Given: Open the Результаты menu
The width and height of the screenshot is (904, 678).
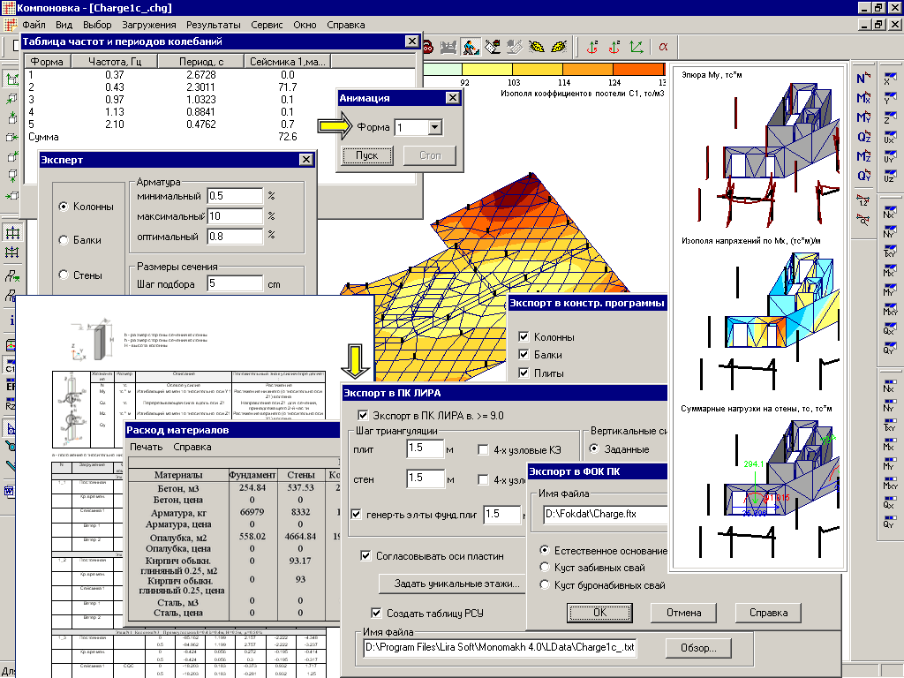Looking at the screenshot, I should coord(212,26).
